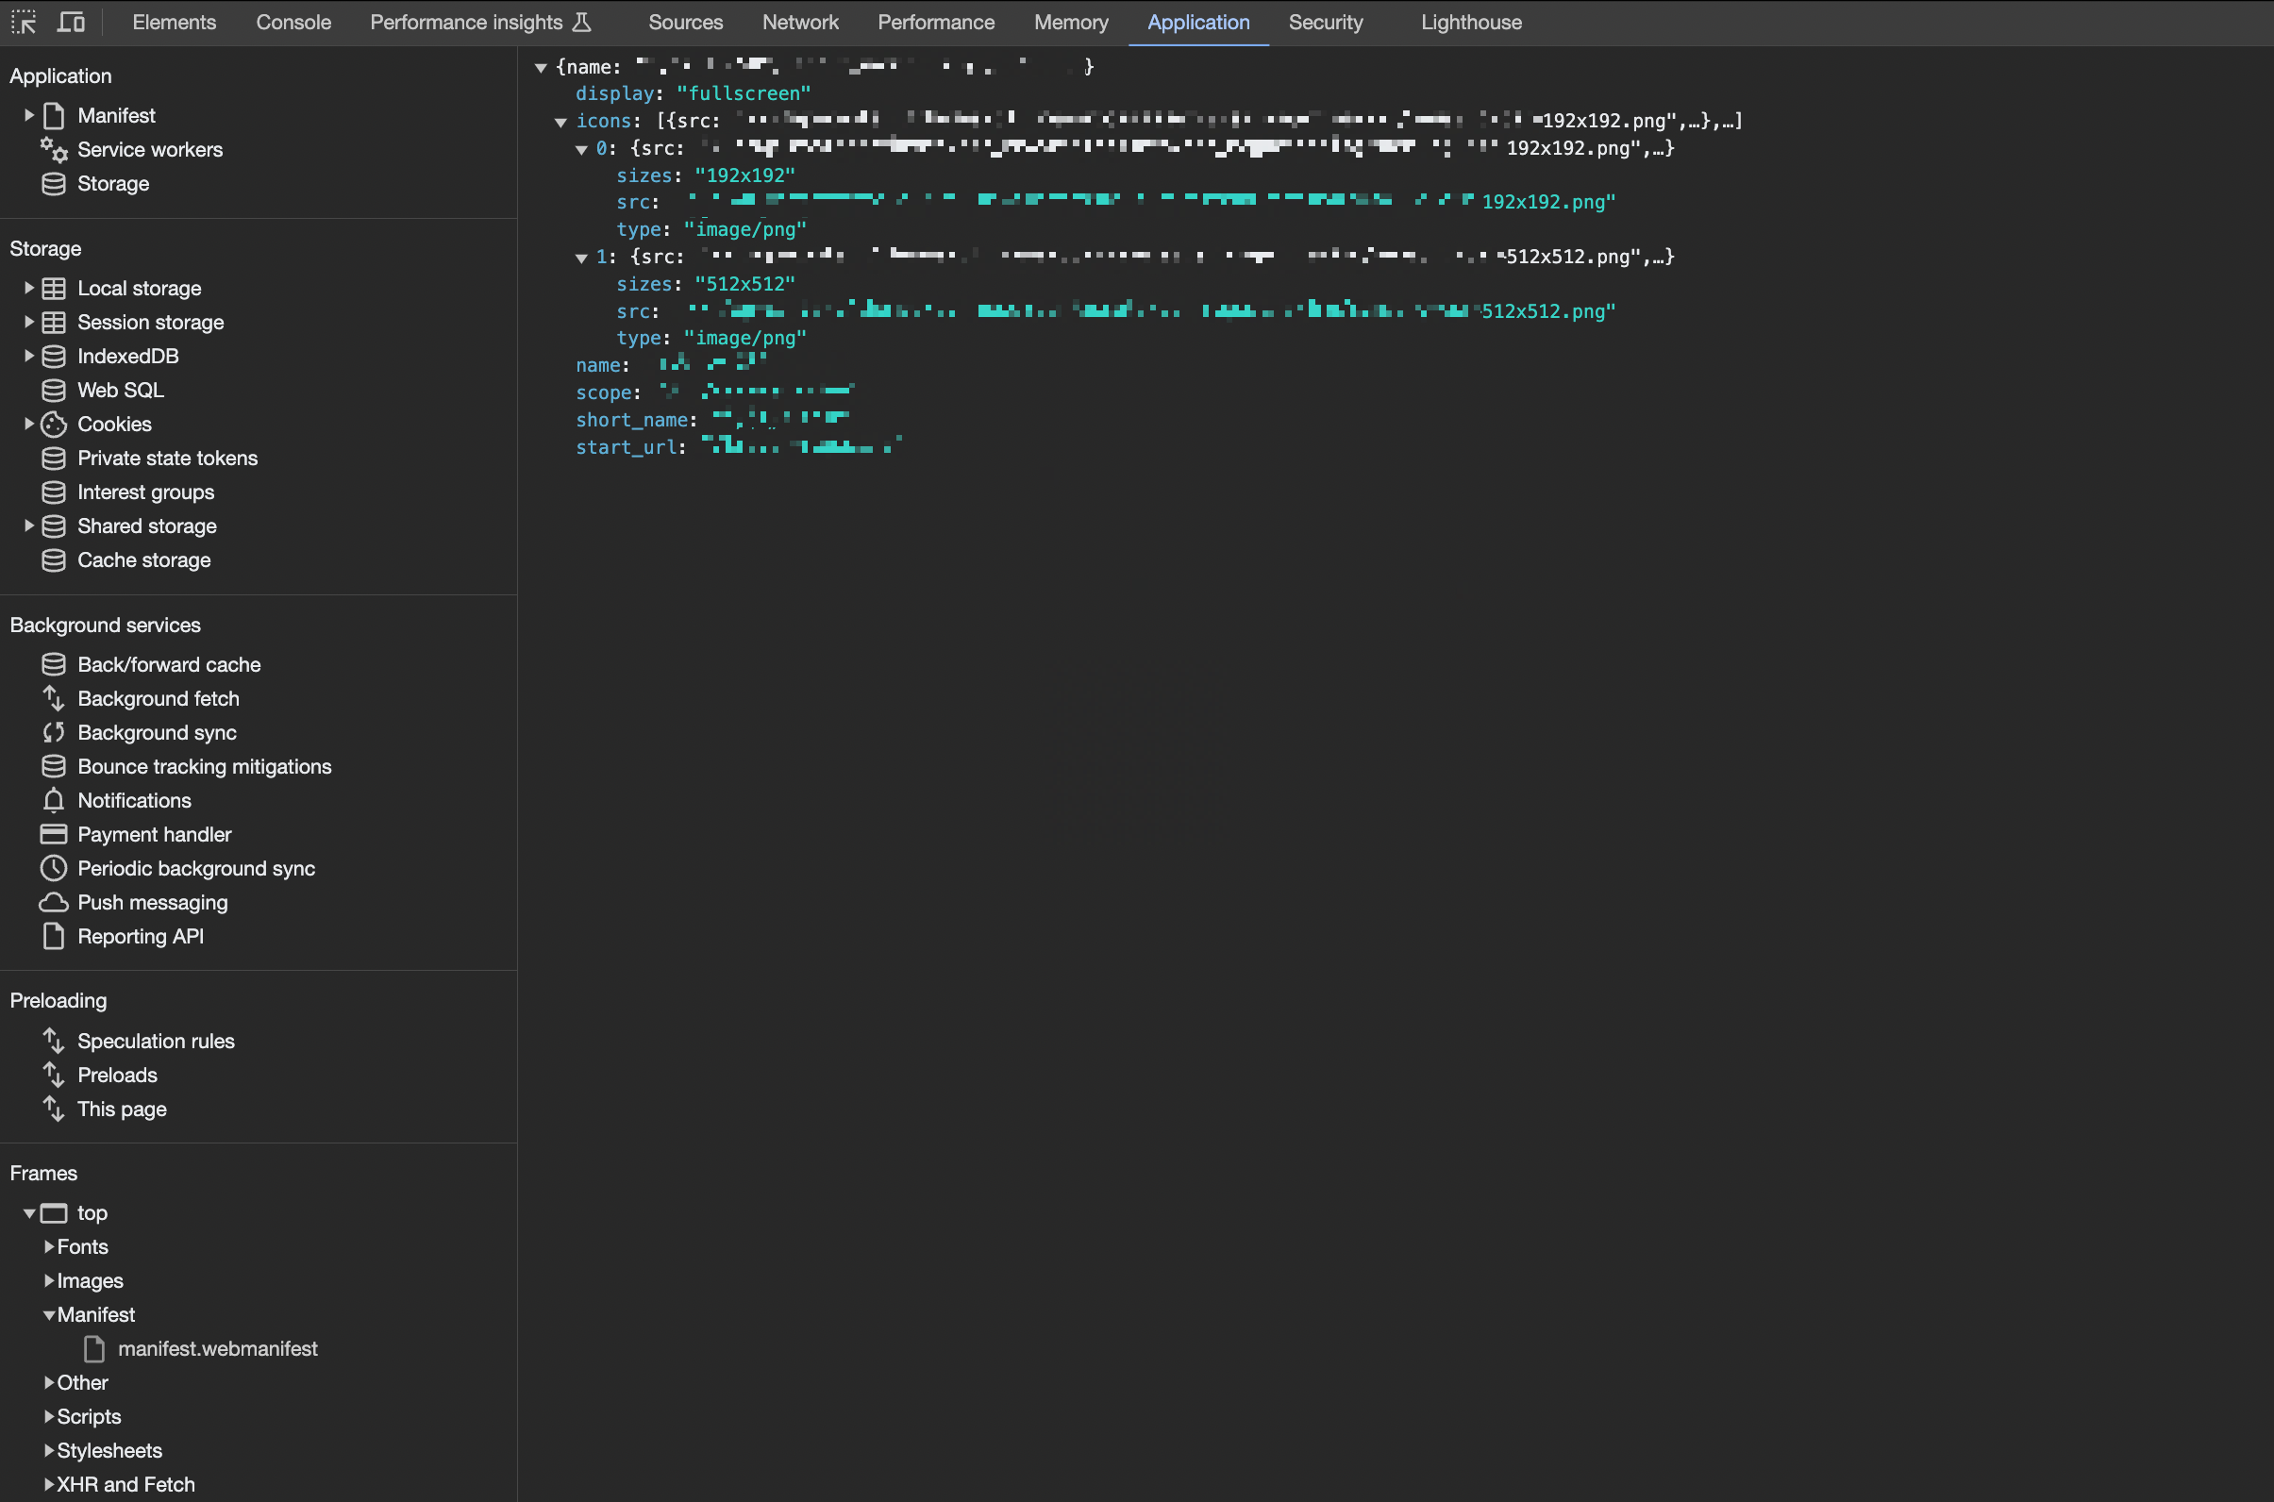
Task: Click the Cookies icon in Storage
Action: [54, 425]
